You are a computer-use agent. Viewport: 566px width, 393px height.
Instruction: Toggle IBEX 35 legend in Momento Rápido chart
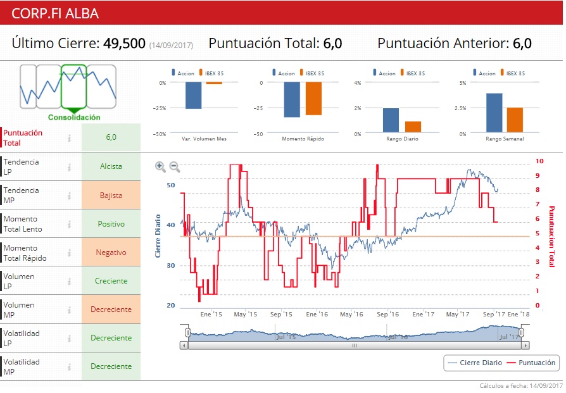coord(312,73)
